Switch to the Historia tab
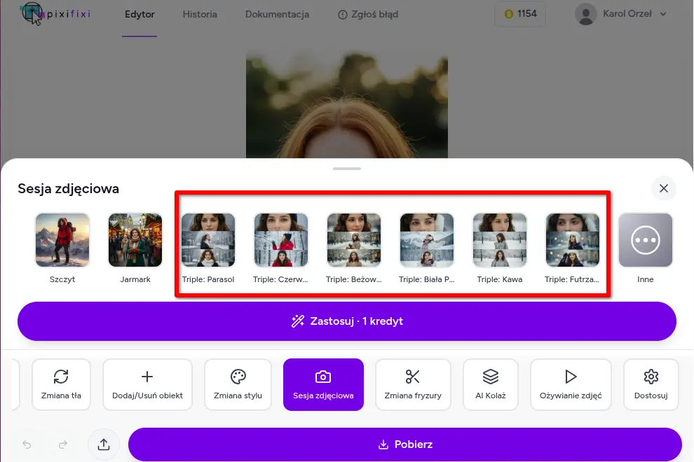The height and width of the screenshot is (462, 694). pos(200,14)
